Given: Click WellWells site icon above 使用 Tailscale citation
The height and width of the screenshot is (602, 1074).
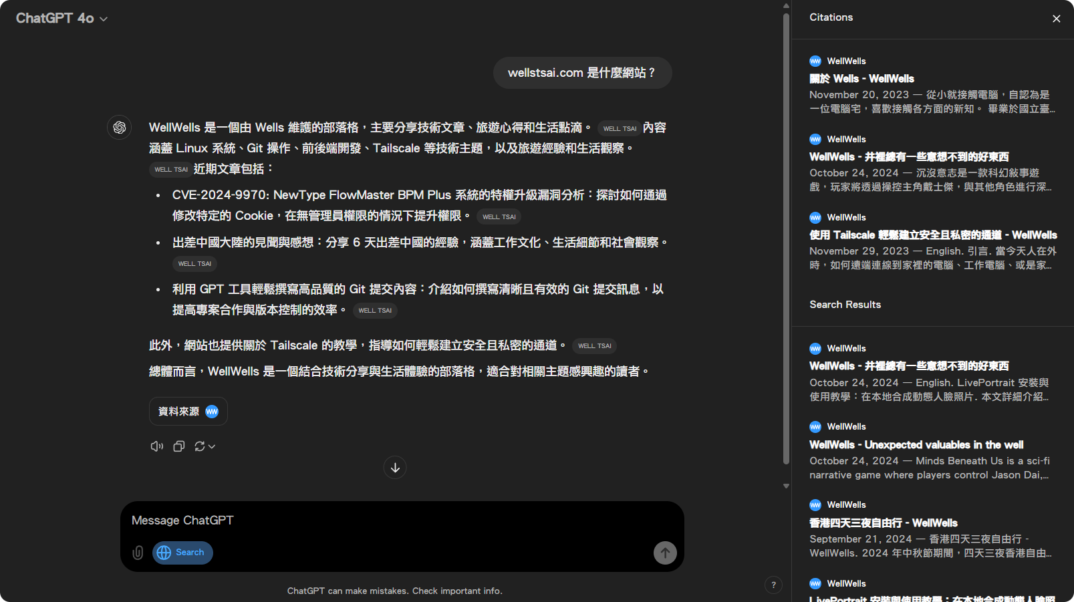Looking at the screenshot, I should 815,217.
